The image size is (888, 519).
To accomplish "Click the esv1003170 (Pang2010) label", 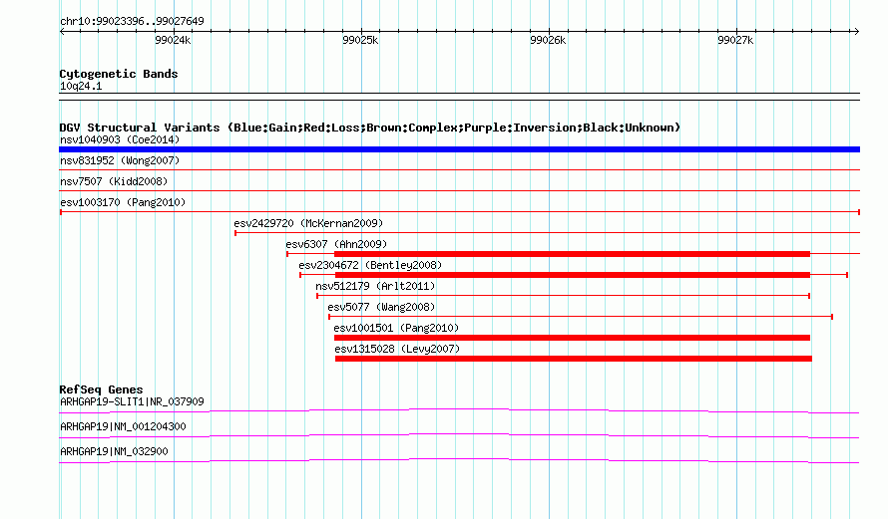I will tap(123, 202).
